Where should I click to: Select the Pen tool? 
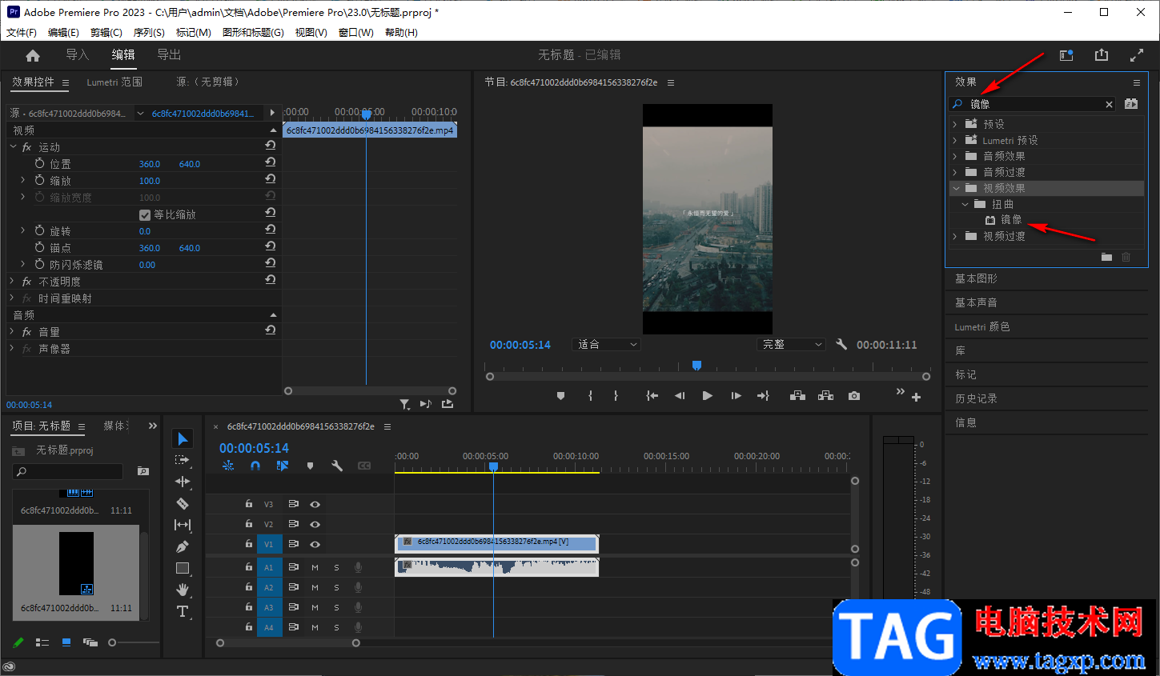pyautogui.click(x=183, y=546)
